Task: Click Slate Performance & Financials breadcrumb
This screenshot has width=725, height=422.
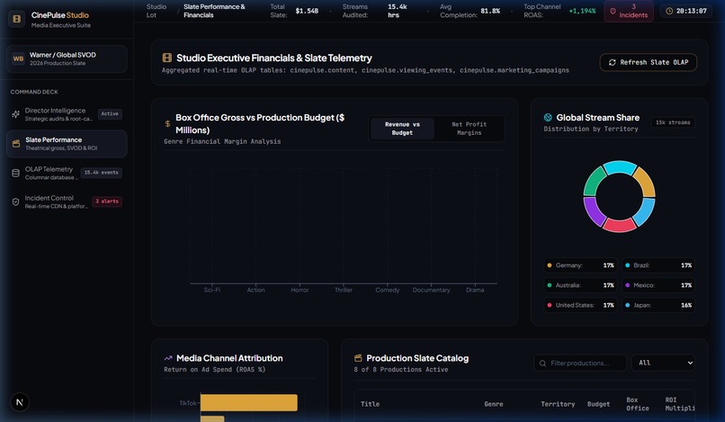Action: pyautogui.click(x=214, y=11)
